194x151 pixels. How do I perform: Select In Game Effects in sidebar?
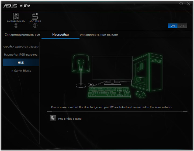pyautogui.click(x=21, y=71)
